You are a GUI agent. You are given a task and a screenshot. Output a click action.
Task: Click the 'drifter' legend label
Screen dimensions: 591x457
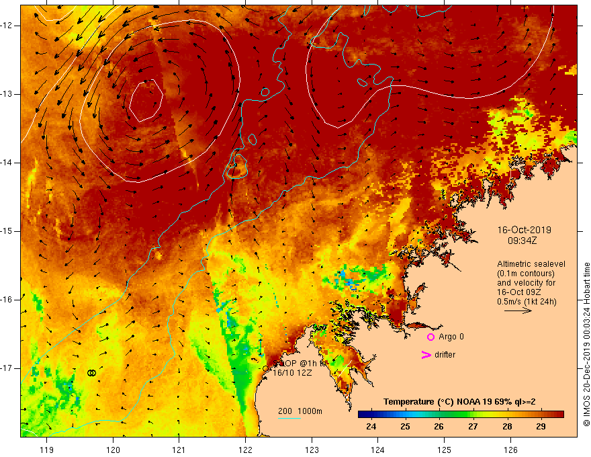445,355
